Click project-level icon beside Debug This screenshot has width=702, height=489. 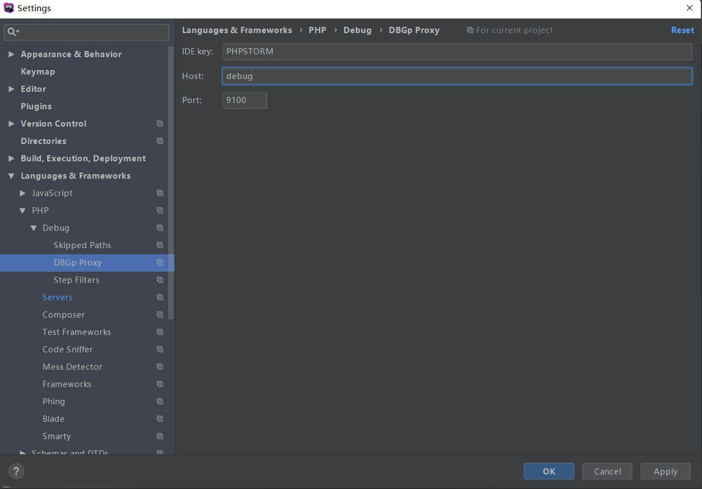[160, 228]
